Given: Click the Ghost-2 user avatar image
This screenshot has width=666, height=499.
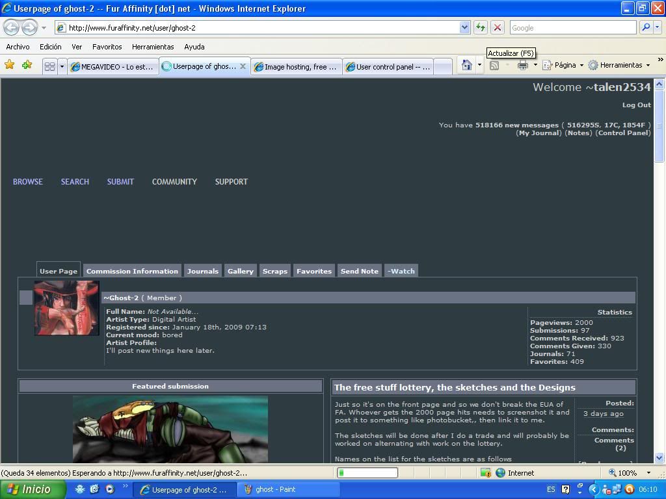Looking at the screenshot, I should (67, 308).
